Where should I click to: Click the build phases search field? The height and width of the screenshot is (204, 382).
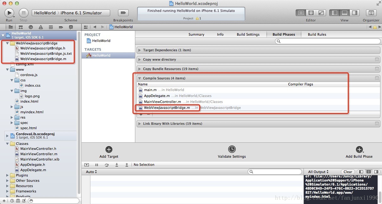[327, 41]
